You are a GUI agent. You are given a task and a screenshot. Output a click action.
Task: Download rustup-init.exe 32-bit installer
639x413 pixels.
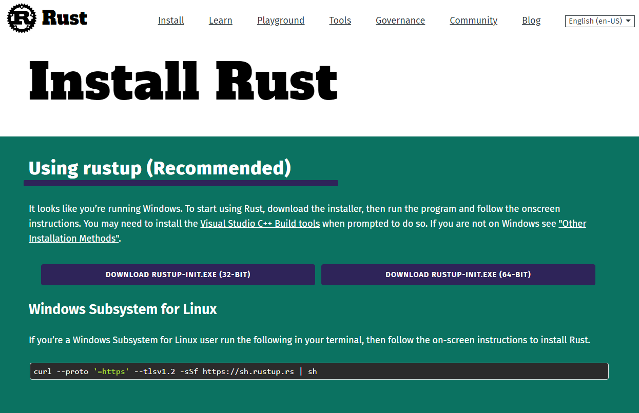pos(178,274)
